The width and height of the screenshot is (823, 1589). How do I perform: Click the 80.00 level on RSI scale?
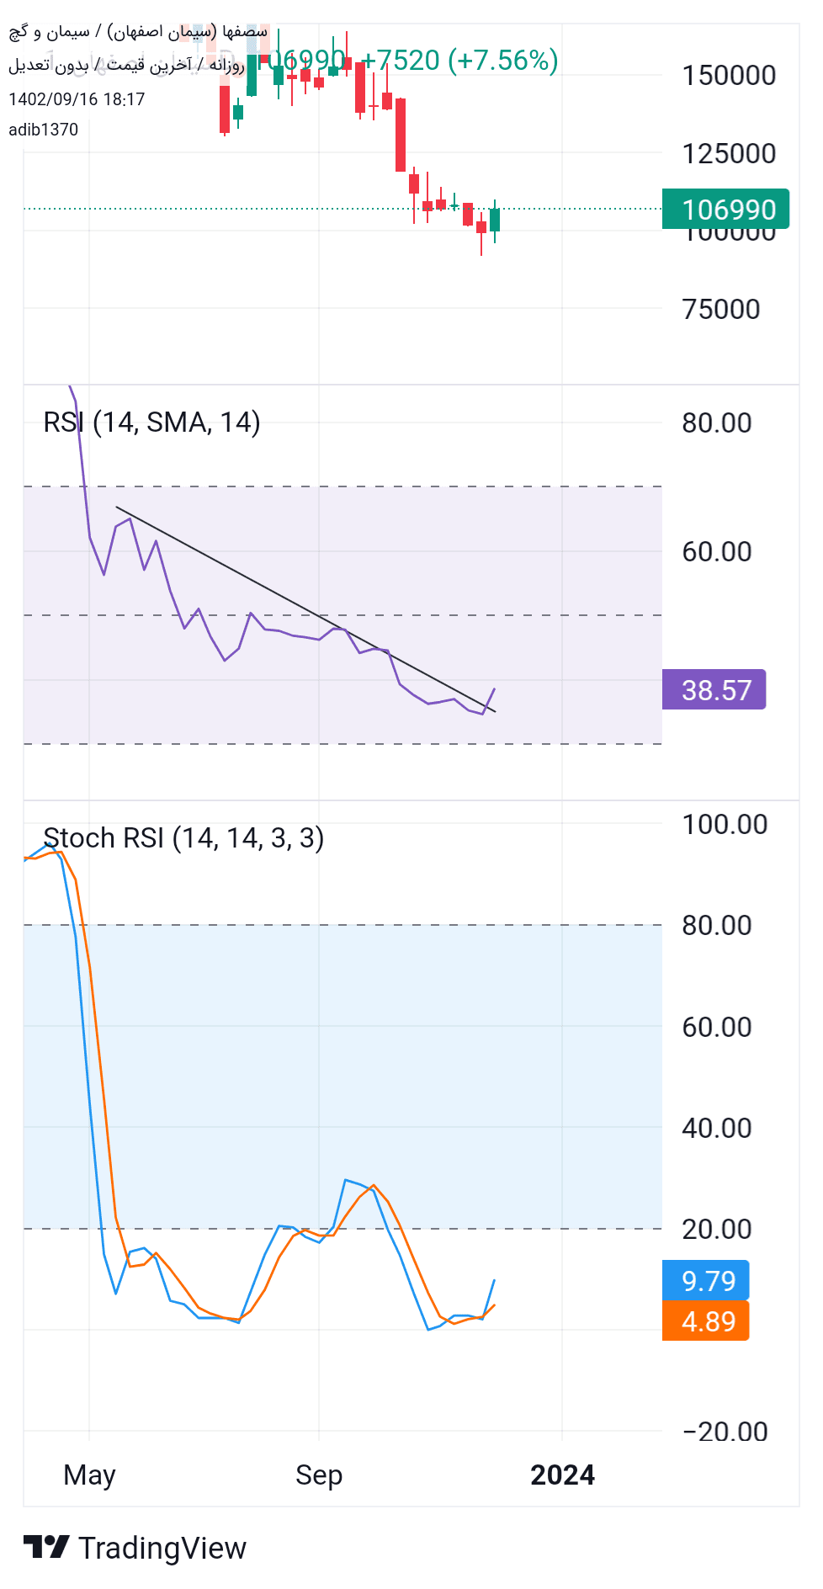(717, 422)
